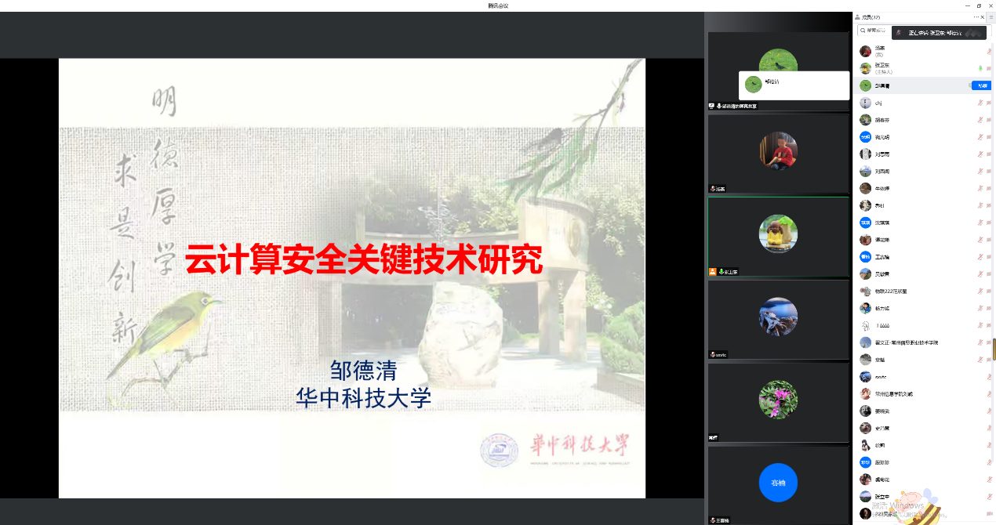This screenshot has height=525, width=996.
Task: Toggle the microphone icon for 霍文正-常州信息职业技术学院
Action: point(980,342)
